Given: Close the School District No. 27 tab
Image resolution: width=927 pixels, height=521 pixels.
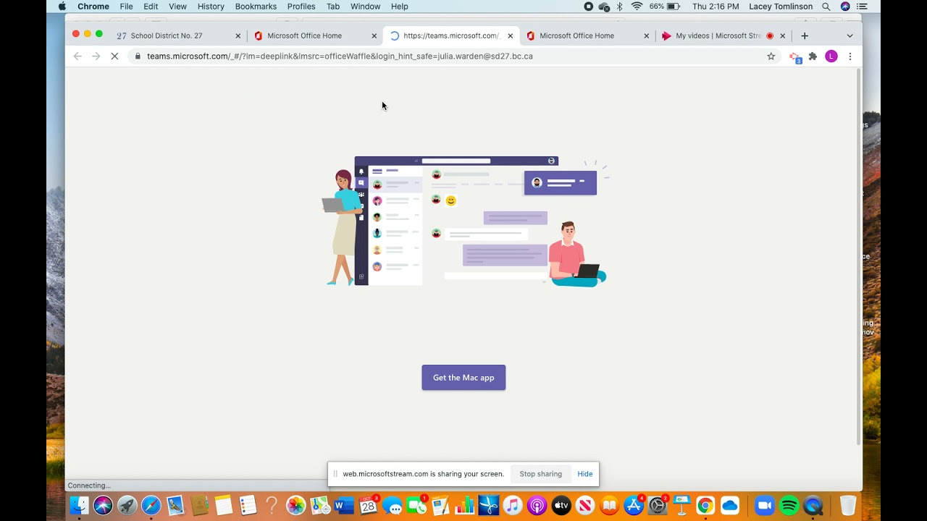Looking at the screenshot, I should tap(238, 35).
